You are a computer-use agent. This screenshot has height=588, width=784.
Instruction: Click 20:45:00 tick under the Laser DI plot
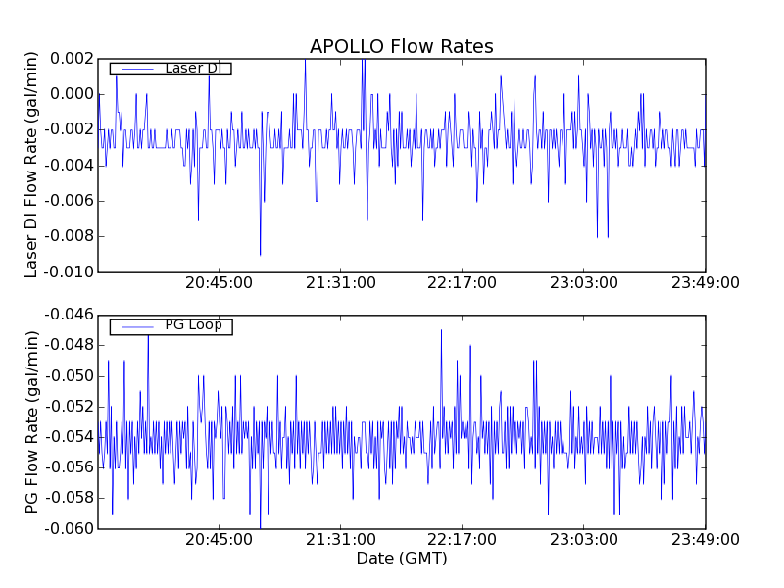pyautogui.click(x=219, y=283)
